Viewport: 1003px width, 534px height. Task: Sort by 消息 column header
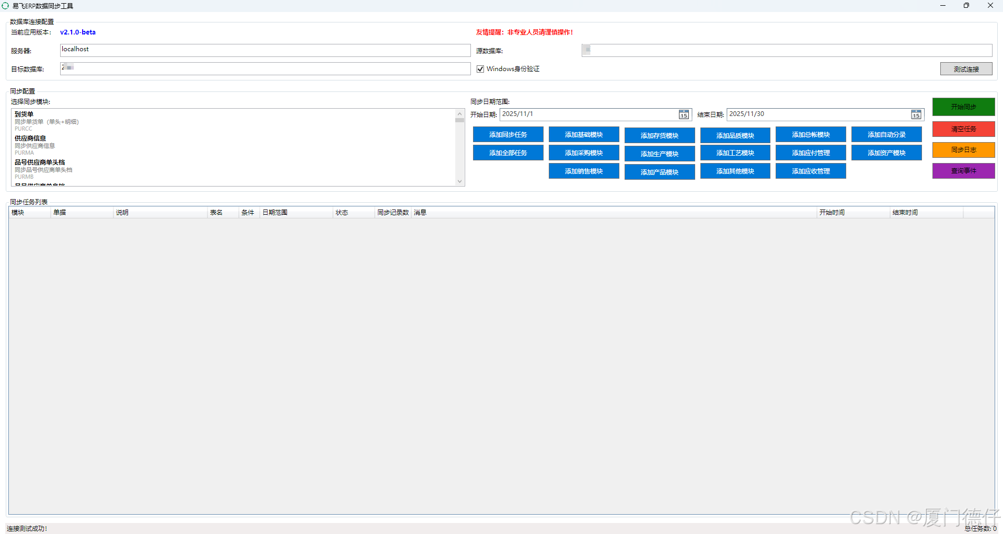(614, 212)
